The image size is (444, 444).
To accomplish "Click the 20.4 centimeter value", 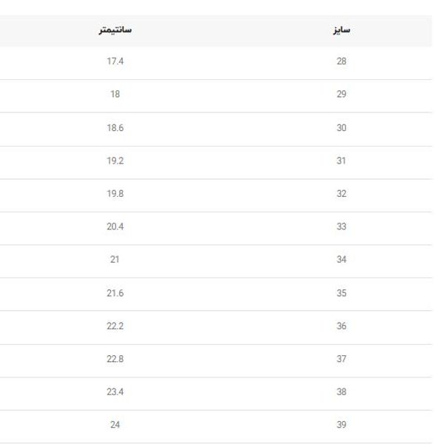I will pos(115,226).
